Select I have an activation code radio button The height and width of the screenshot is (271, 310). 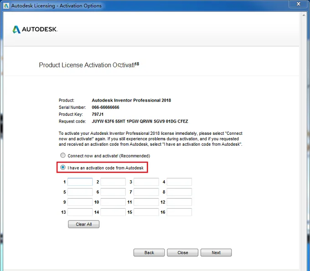[63, 168]
